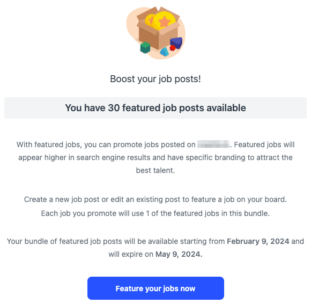Click the Feature your jobs now button
This screenshot has height=303, width=311.
point(155,288)
